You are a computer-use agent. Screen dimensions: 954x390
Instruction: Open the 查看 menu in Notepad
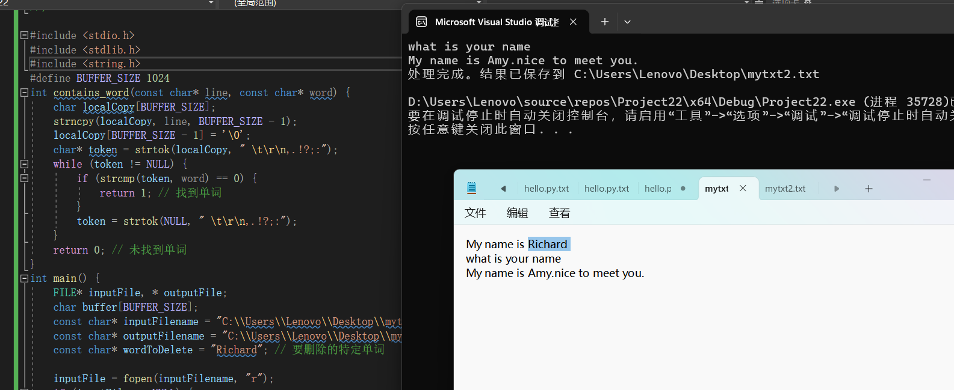559,213
